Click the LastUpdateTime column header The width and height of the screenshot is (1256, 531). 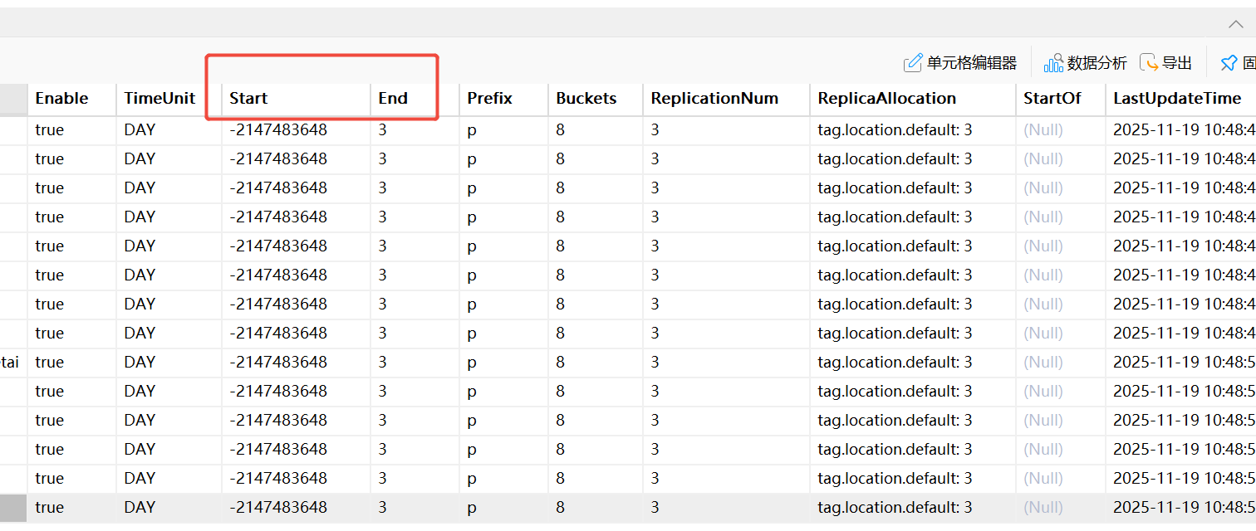[1176, 98]
